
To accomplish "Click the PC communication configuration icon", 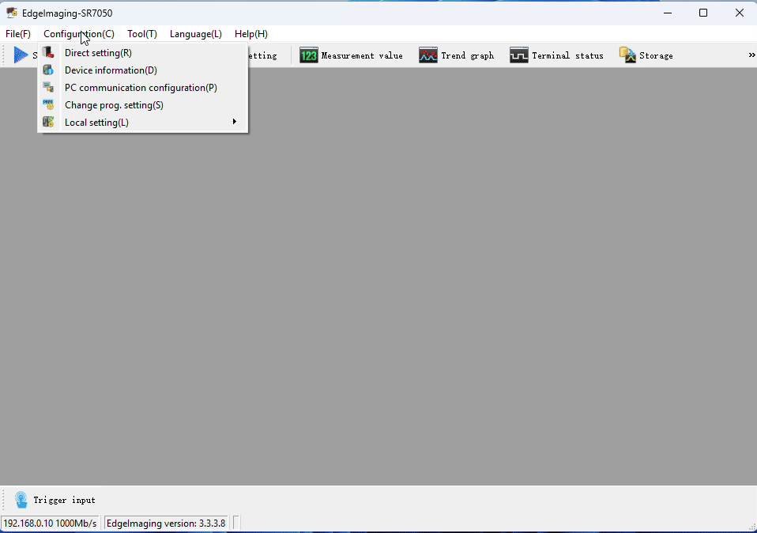I will click(47, 88).
